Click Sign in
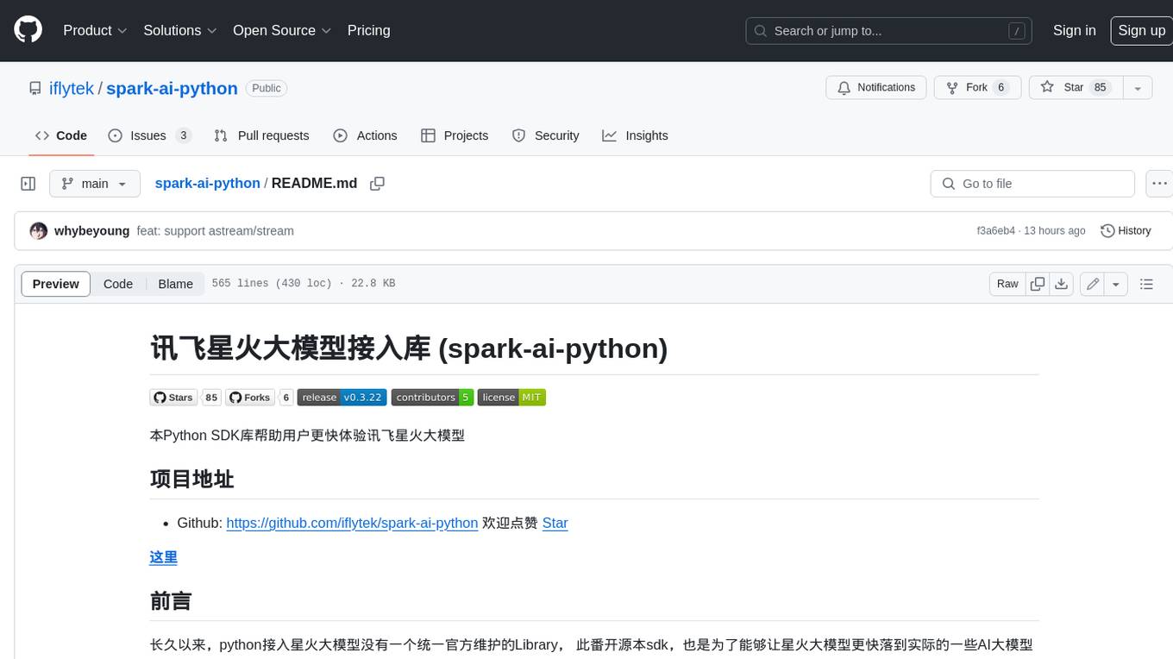1173x659 pixels. [x=1074, y=30]
